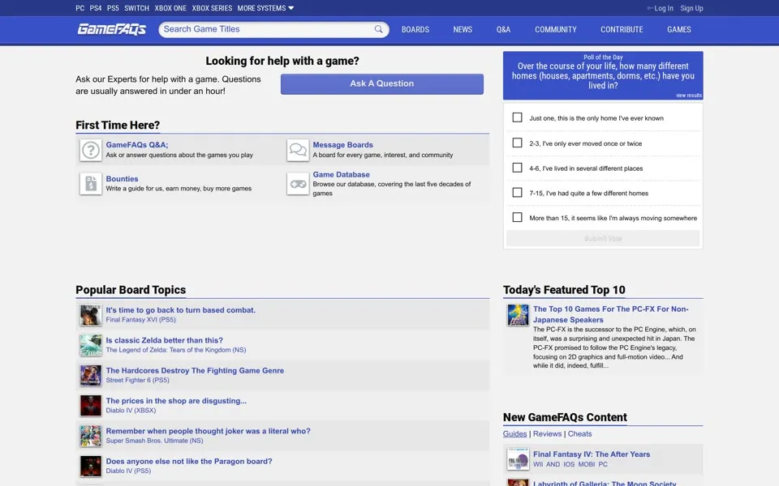
Task: Select the PS5 system link
Action: coord(113,8)
